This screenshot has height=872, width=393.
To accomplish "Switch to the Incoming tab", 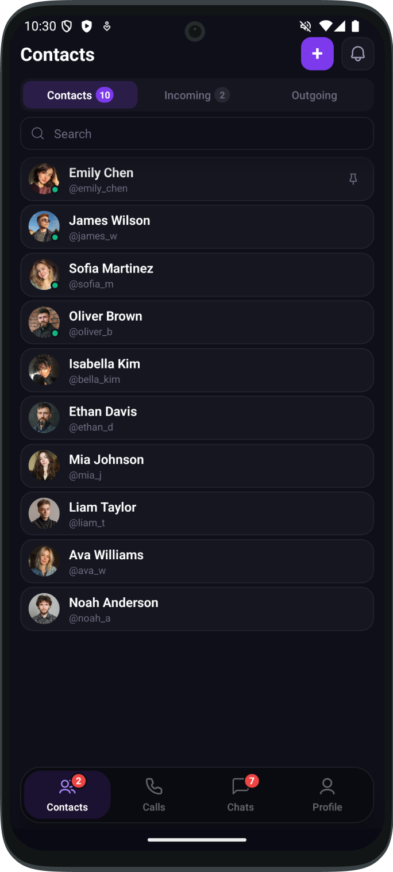I will [196, 95].
